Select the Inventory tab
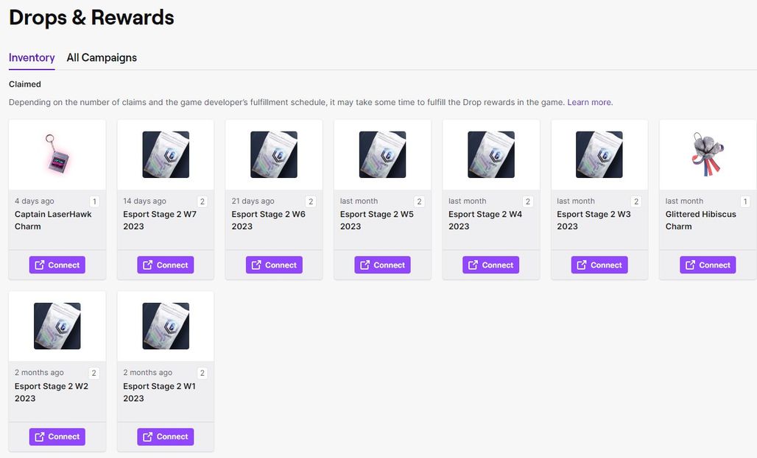Image resolution: width=757 pixels, height=458 pixels. coord(32,58)
